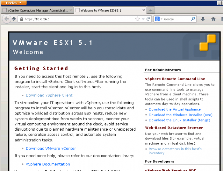Bookmark this page with the star icon
The height and width of the screenshot is (171, 223).
click(x=137, y=19)
